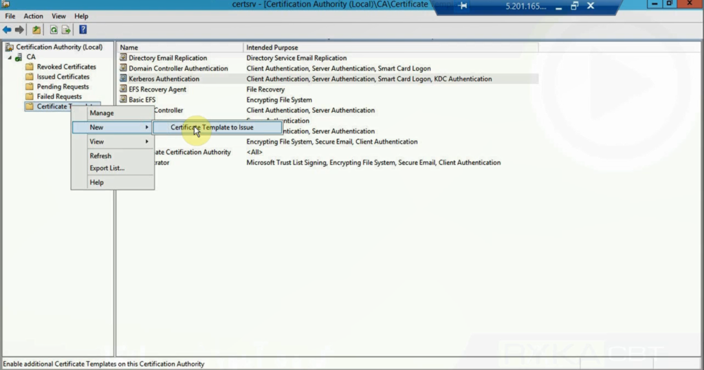Select Failed Requests in the tree

pyautogui.click(x=59, y=96)
